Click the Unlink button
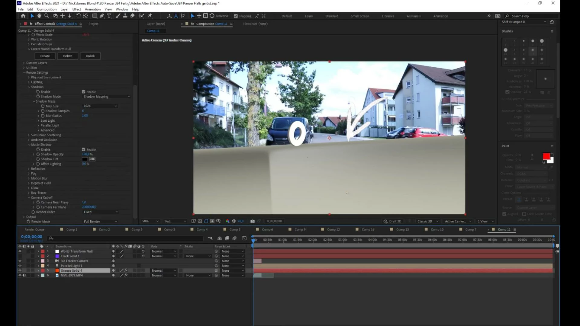 (x=90, y=56)
